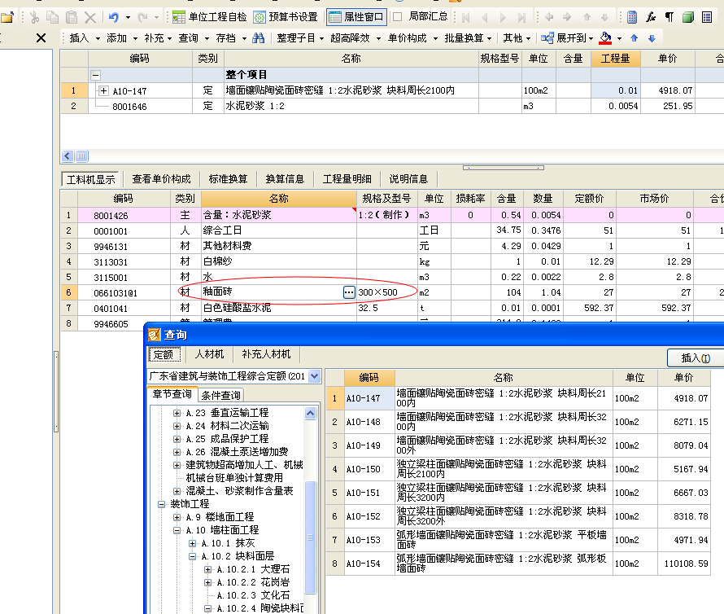Expand A.23 垂直运输工程 tree node
Image resolution: width=724 pixels, height=614 pixels.
(x=177, y=413)
